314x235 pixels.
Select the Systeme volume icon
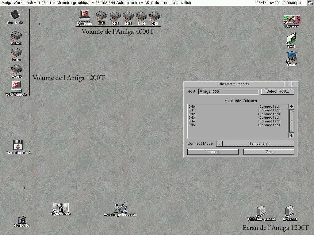[x=84, y=18]
